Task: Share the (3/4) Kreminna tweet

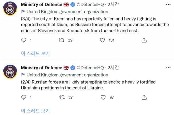Action: (x=144, y=40)
